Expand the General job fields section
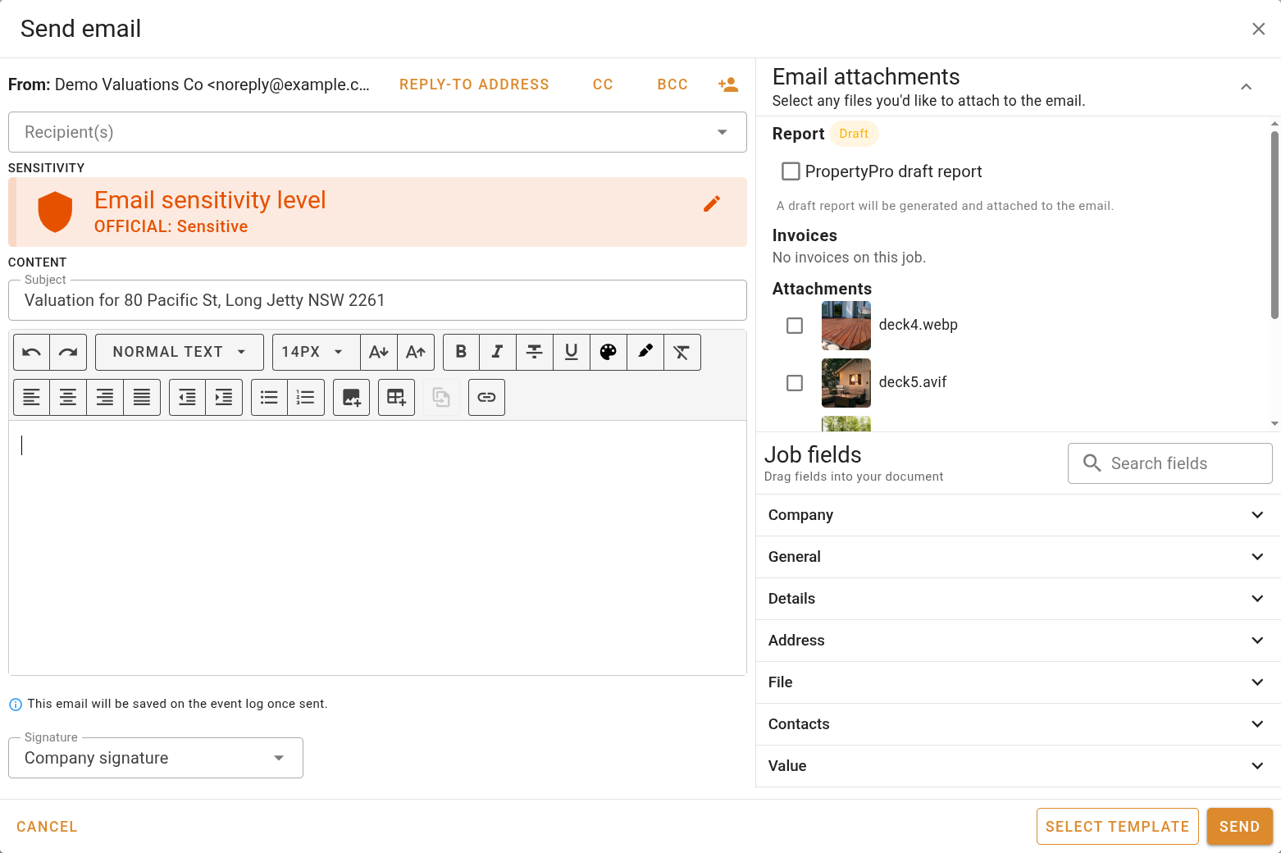The image size is (1281, 853). click(1018, 557)
